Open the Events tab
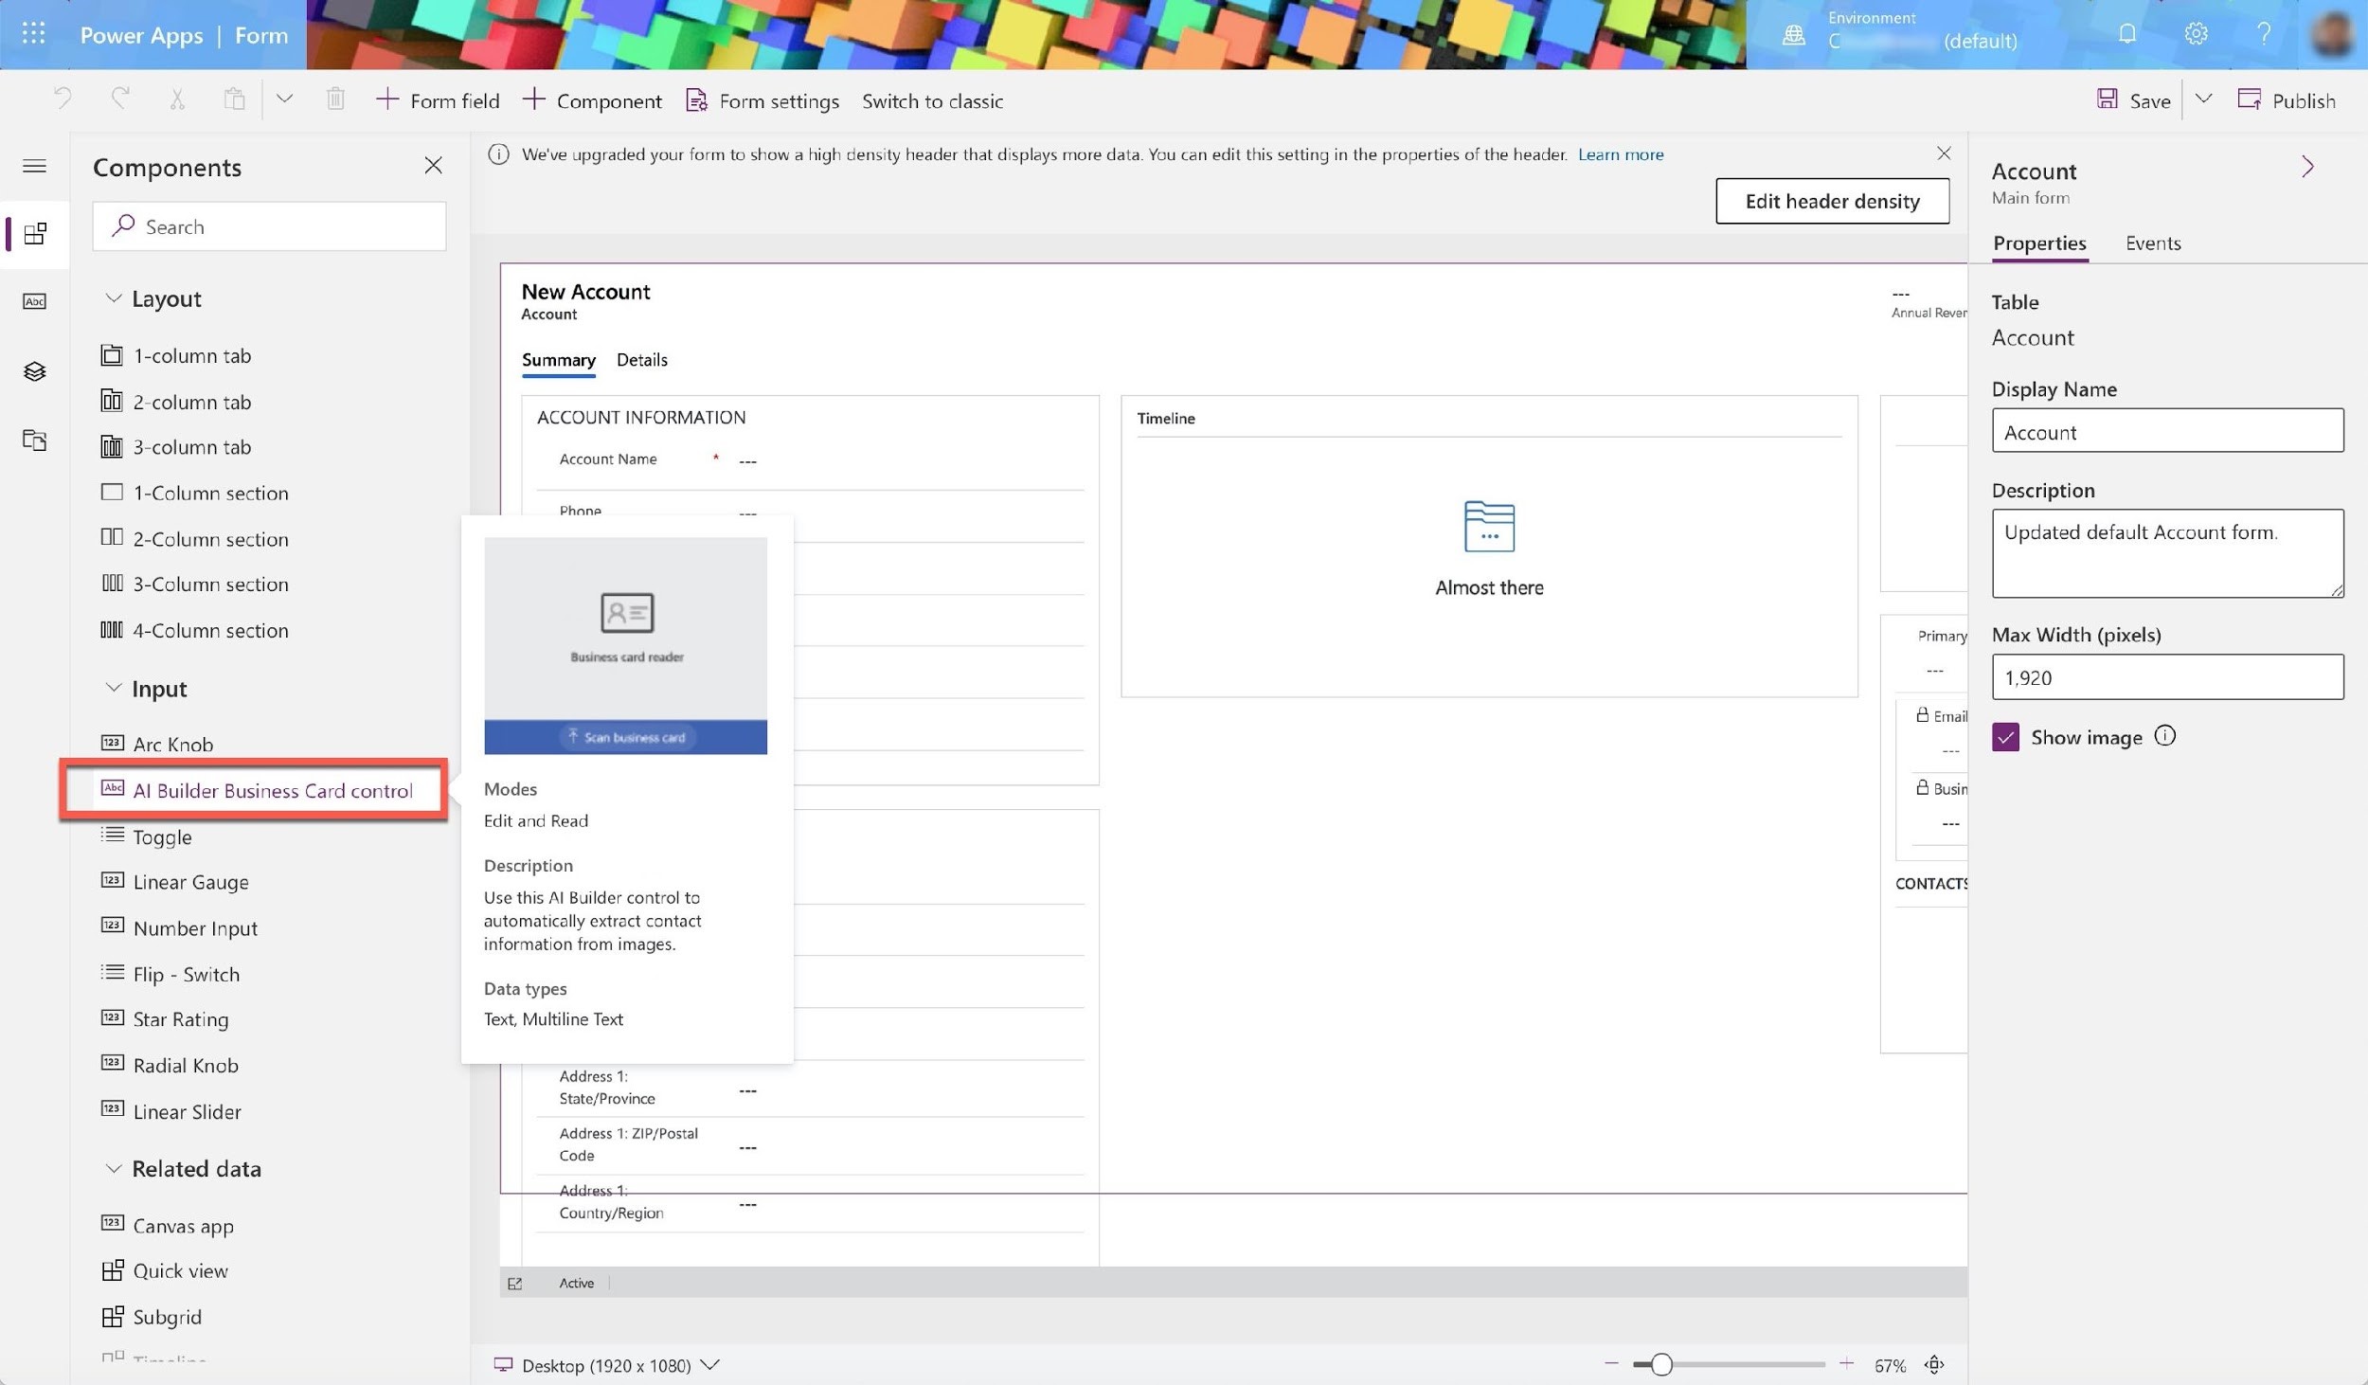Image resolution: width=2368 pixels, height=1385 pixels. coord(2153,243)
